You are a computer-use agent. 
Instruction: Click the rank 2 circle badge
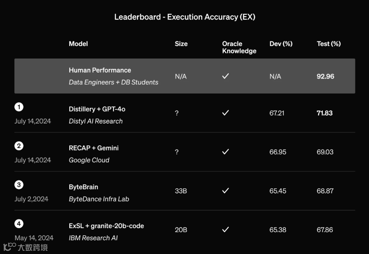click(19, 146)
